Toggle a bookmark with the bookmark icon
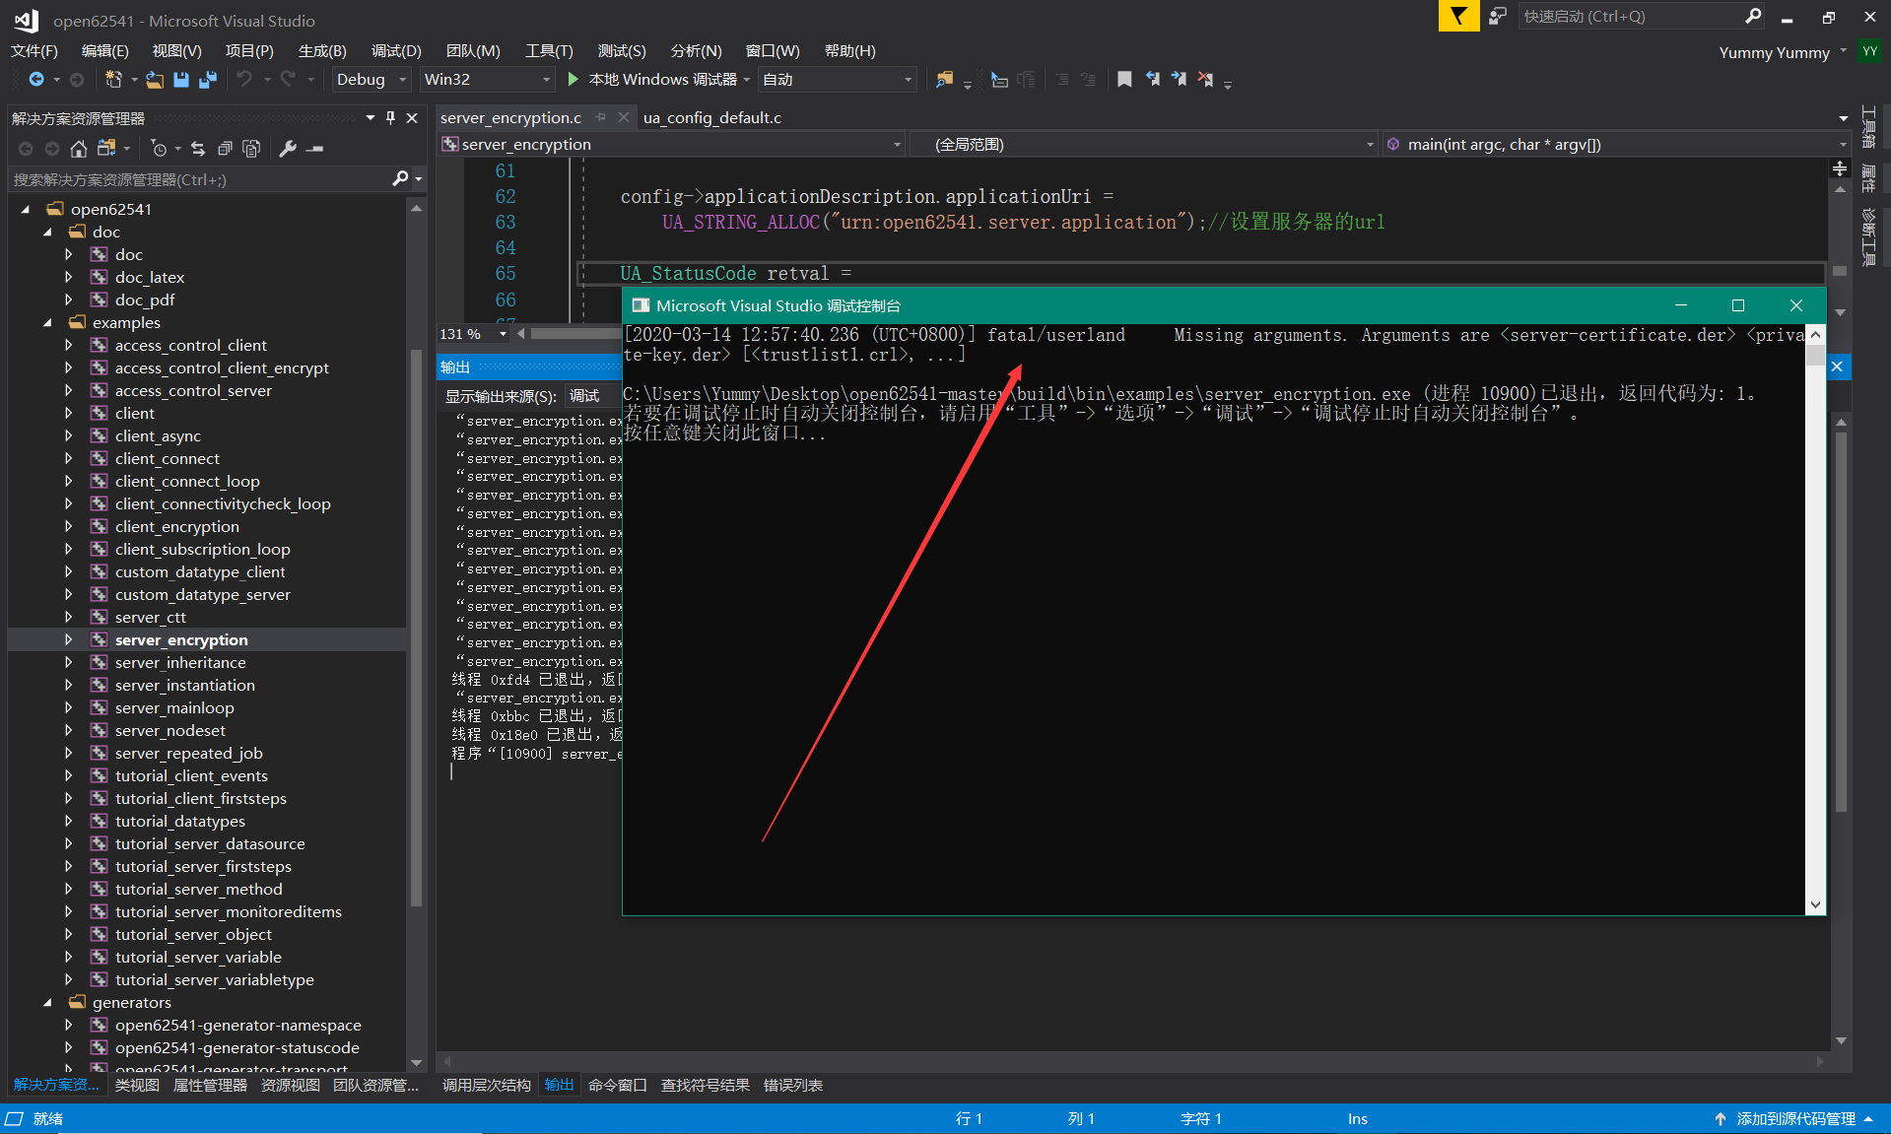The height and width of the screenshot is (1134, 1891). [x=1124, y=79]
